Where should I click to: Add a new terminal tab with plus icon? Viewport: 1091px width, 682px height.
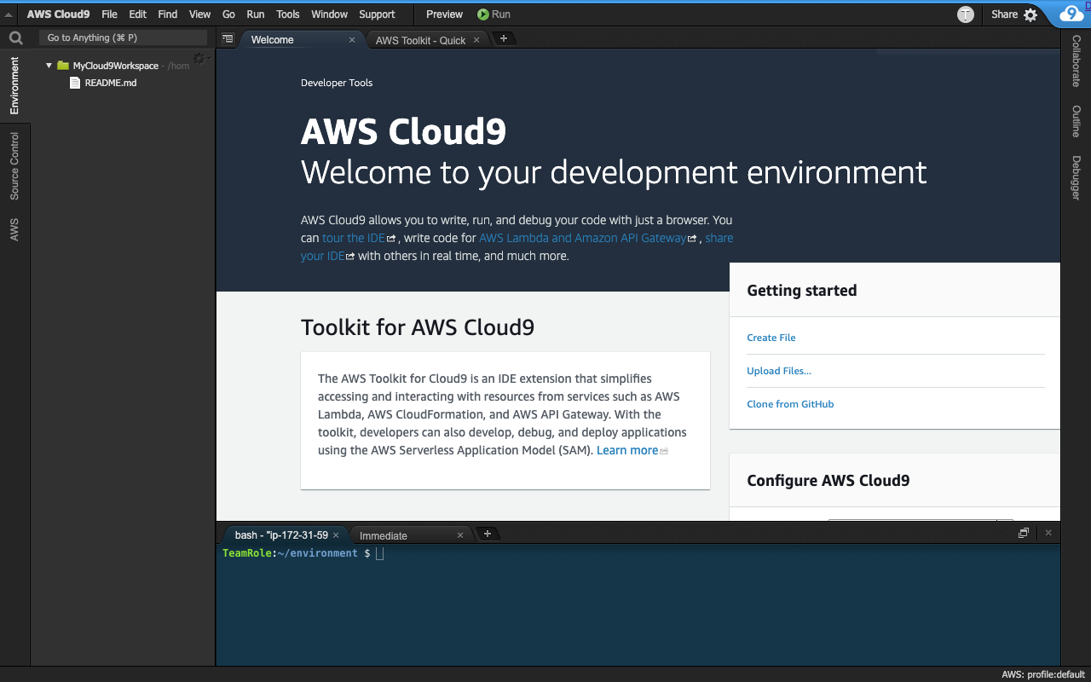pyautogui.click(x=488, y=534)
